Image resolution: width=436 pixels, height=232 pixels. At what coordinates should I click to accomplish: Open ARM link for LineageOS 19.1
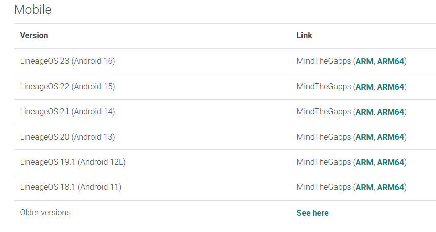pos(364,162)
